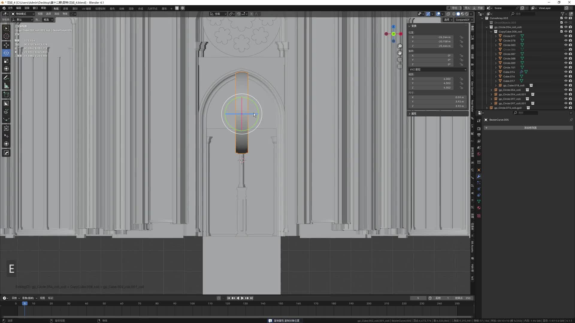Toggle eye visibility for Cube.016
Screen dimensions: 575x323
point(566,77)
